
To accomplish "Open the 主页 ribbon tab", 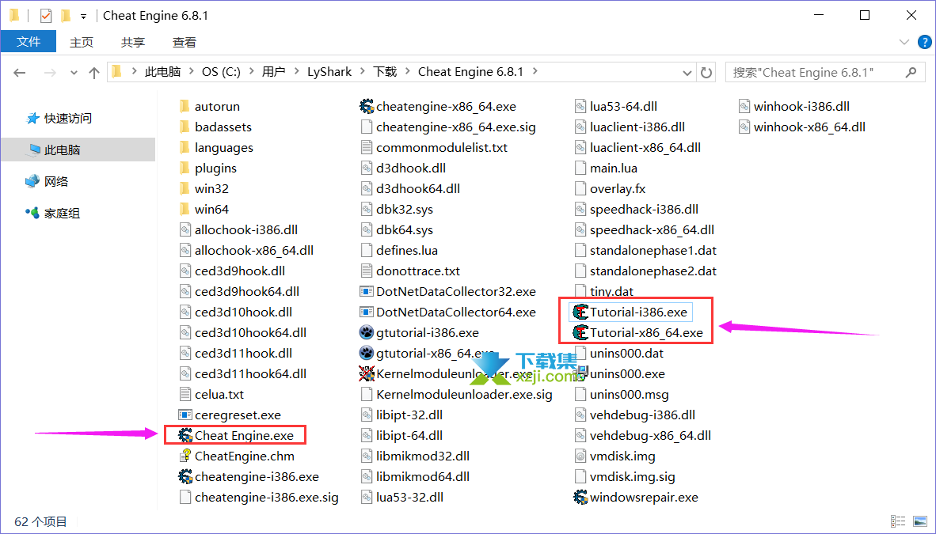I will pyautogui.click(x=82, y=43).
